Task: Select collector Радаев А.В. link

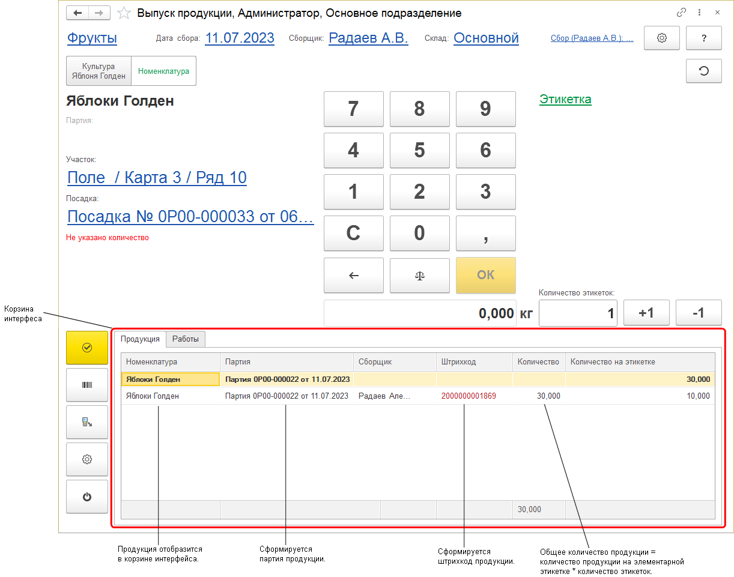Action: [368, 38]
